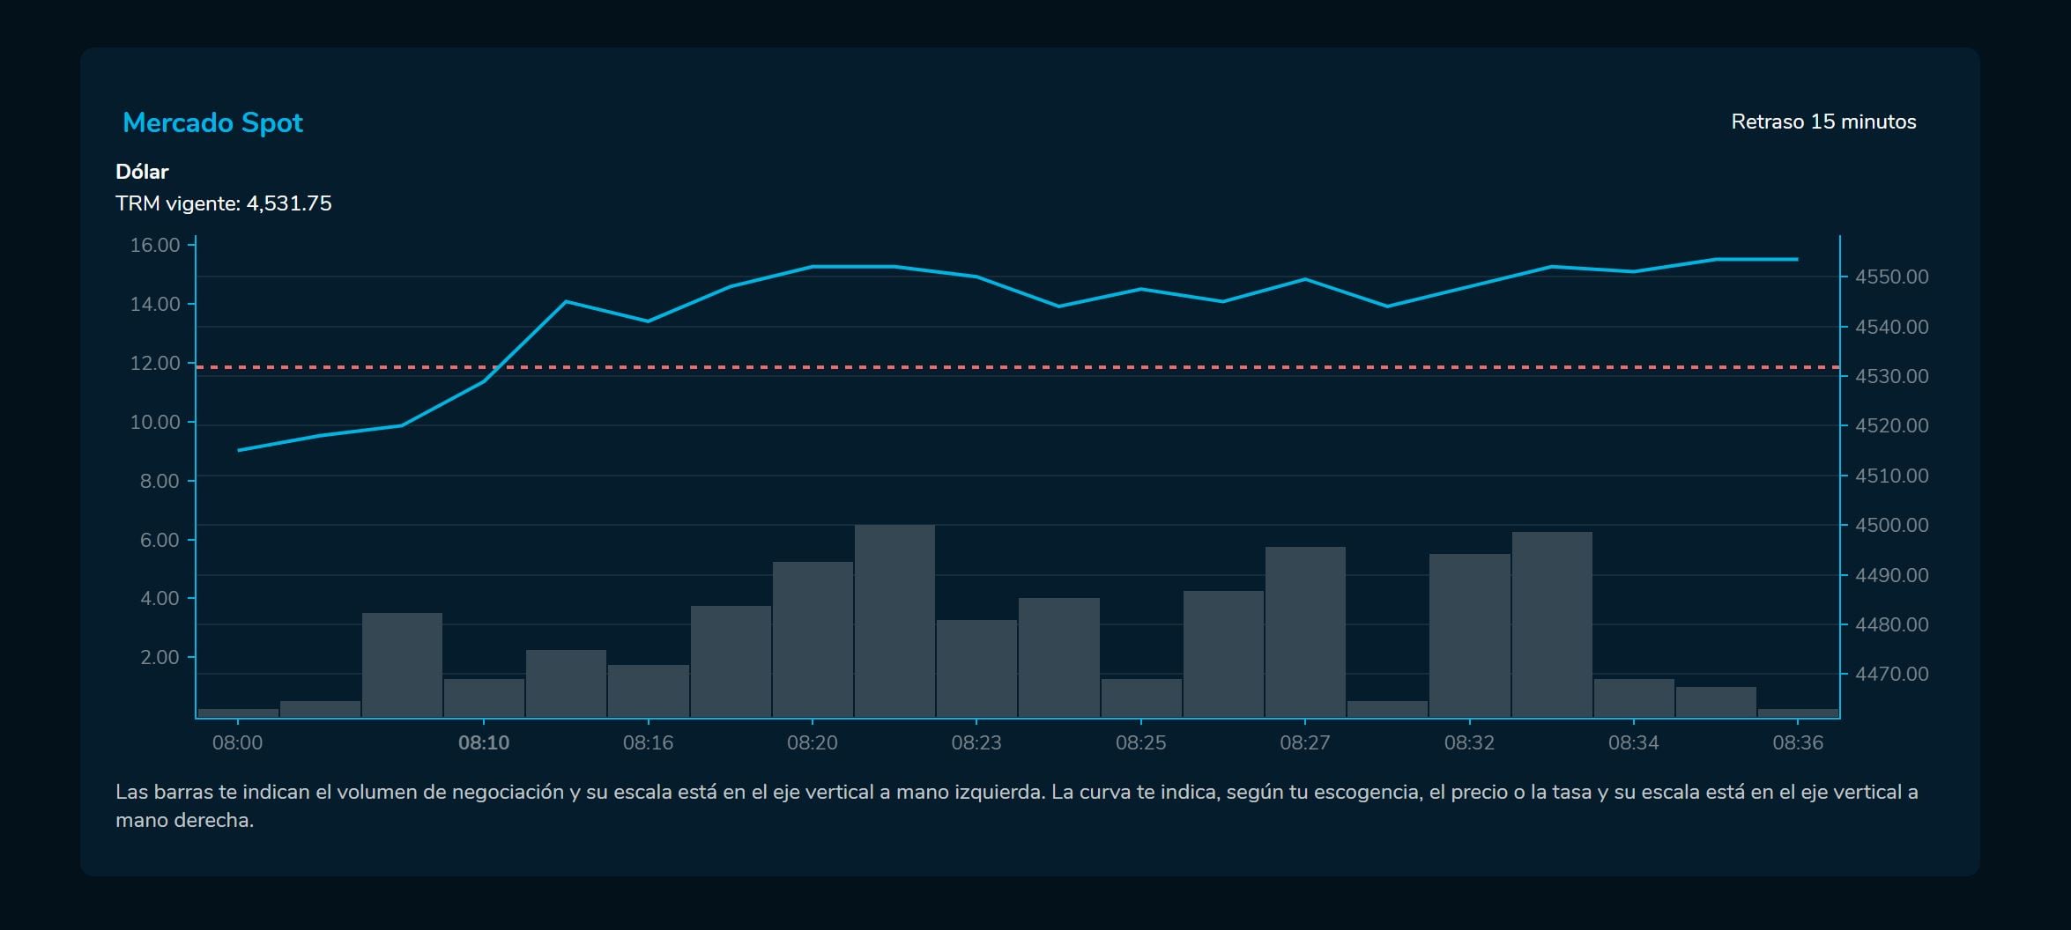Viewport: 2071px width, 930px height.
Task: Select the volume bar above 08:27
Action: tap(1304, 631)
